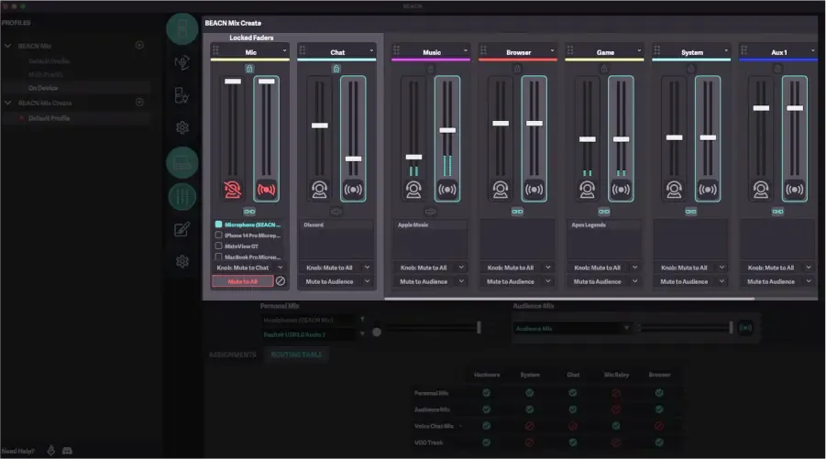This screenshot has width=826, height=459.
Task: Open the Mic channel name dropdown
Action: (x=284, y=50)
